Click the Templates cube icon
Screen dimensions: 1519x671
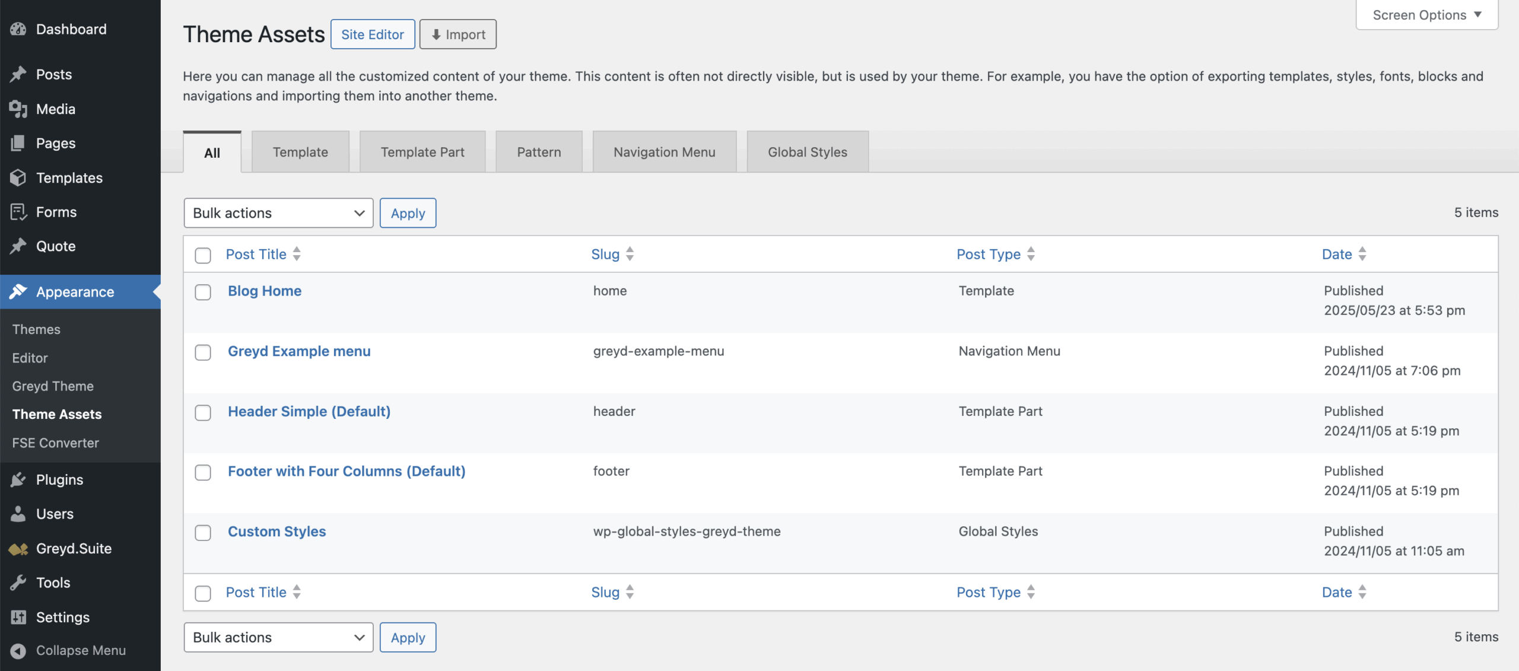pyautogui.click(x=18, y=177)
